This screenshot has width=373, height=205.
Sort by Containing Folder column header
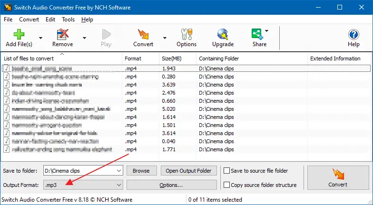pyautogui.click(x=252, y=59)
